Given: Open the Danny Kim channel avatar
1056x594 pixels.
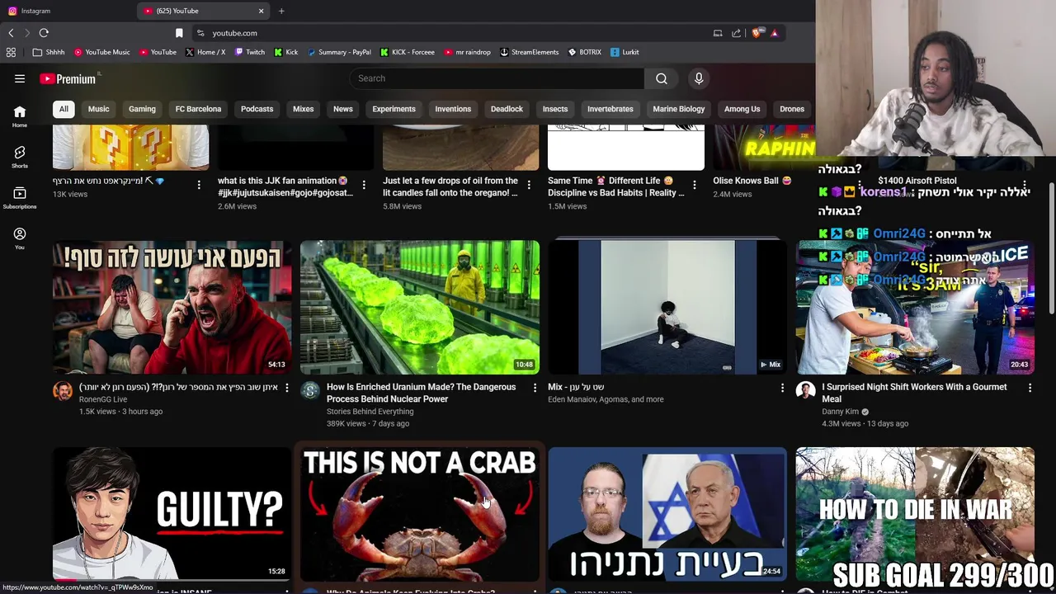Looking at the screenshot, I should (805, 391).
